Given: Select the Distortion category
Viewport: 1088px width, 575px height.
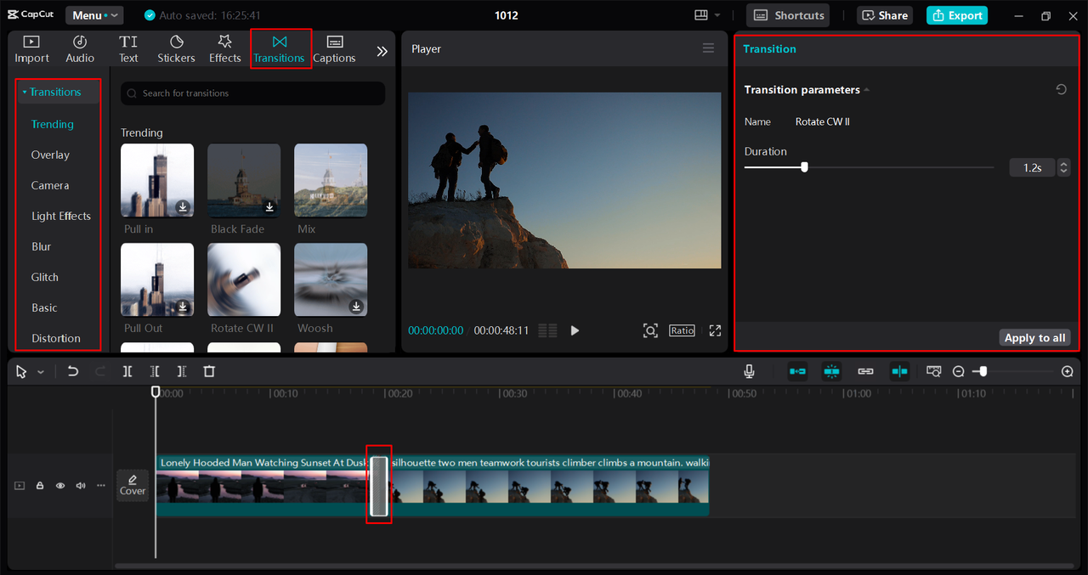Looking at the screenshot, I should tap(56, 338).
